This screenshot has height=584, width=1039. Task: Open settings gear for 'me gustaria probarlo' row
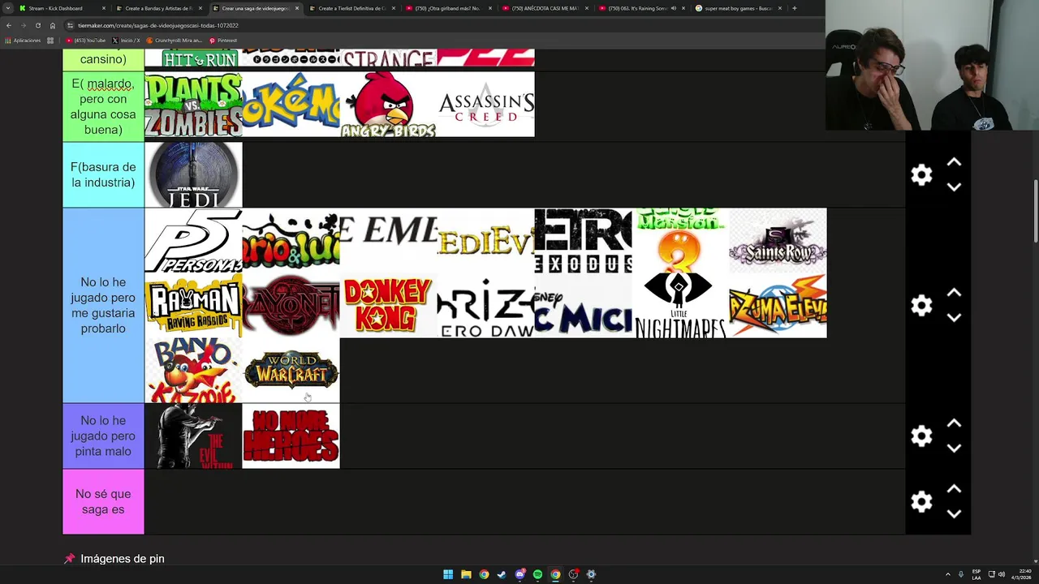(921, 306)
